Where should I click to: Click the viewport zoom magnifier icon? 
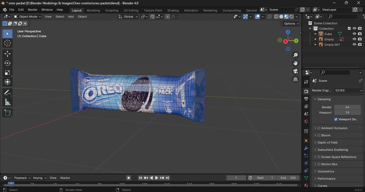295,55
